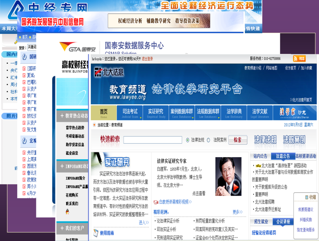319x241 pixels.
Task: Open the orange RSS feed icon
Action: tap(299, 59)
